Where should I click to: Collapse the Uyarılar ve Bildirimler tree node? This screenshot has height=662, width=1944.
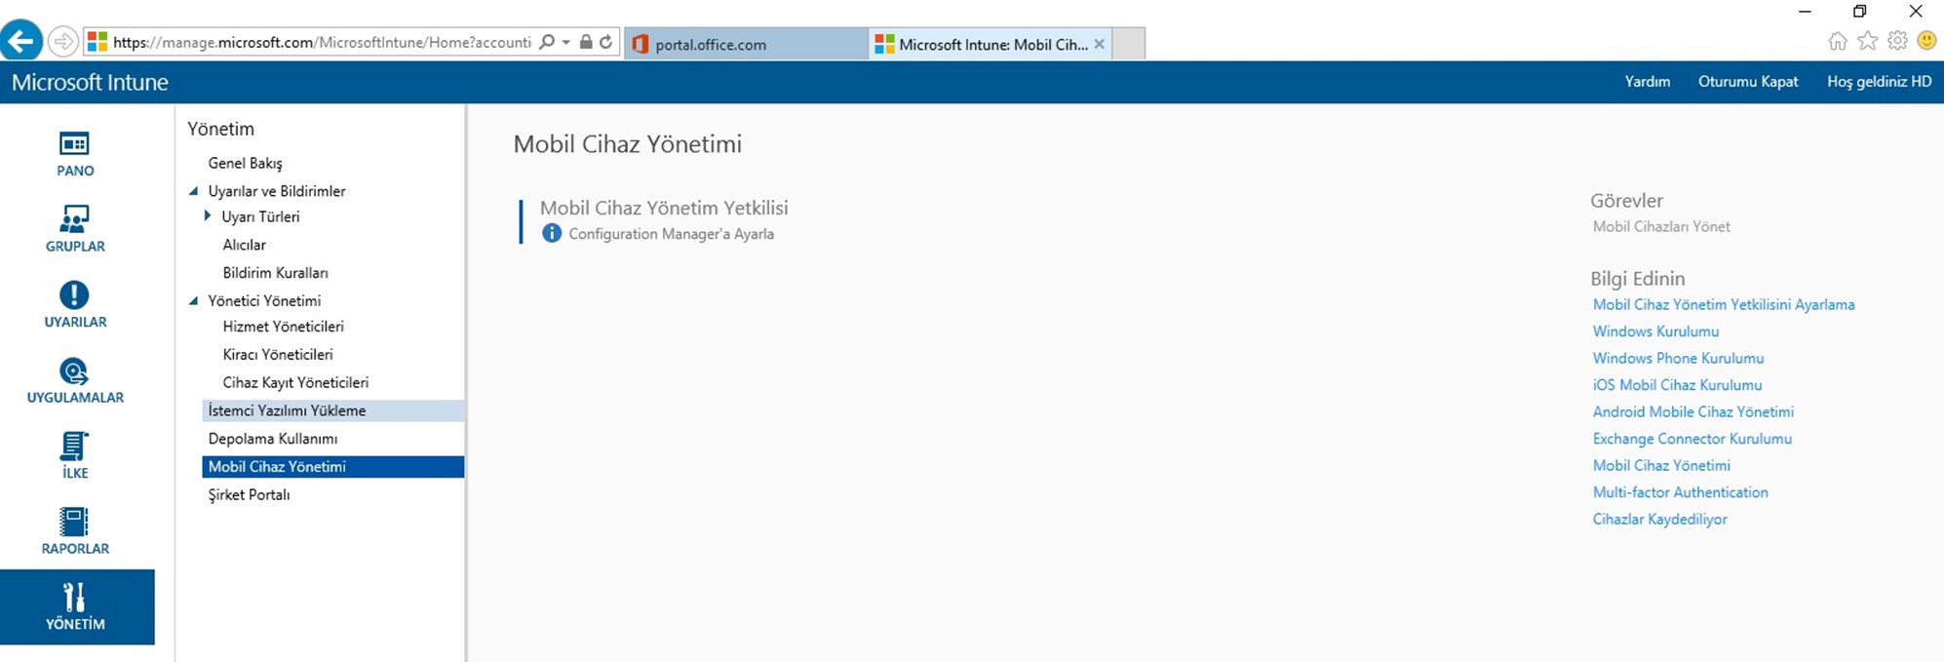(x=193, y=191)
